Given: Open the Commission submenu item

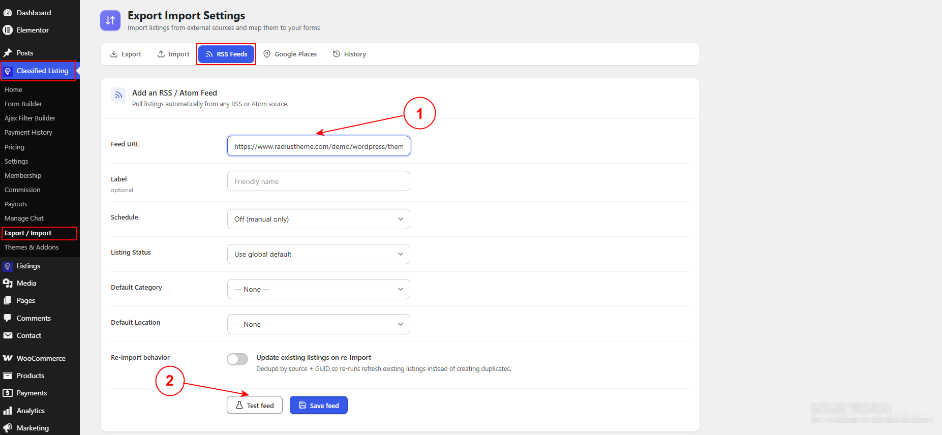Looking at the screenshot, I should 22,190.
